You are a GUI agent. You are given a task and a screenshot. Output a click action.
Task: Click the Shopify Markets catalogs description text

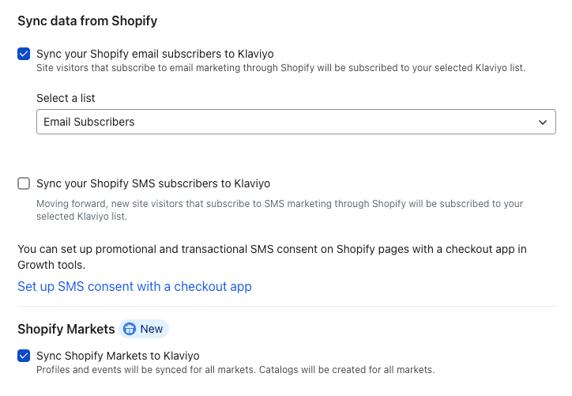coord(235,369)
